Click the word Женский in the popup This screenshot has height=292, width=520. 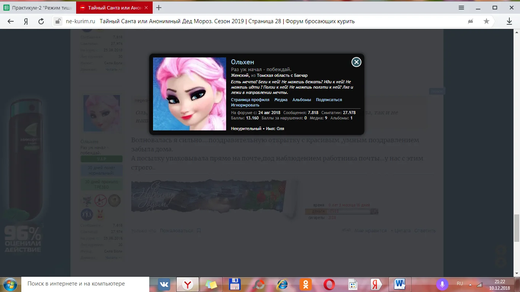(240, 75)
